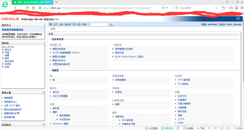Click 主页 in the console toolbar
Image resolution: width=244 pixels, height=130 pixels.
pos(55,24)
